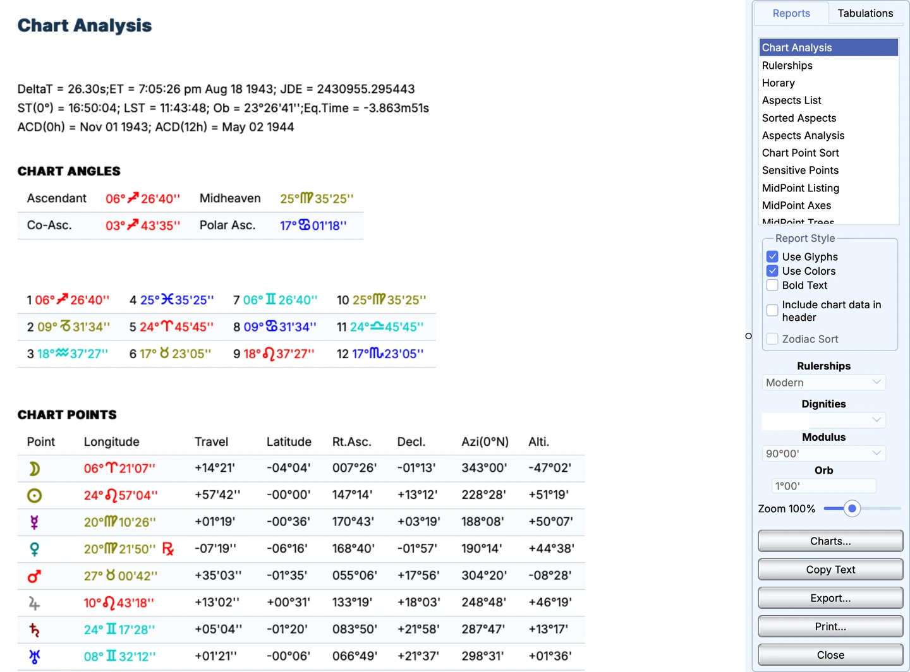The height and width of the screenshot is (672, 910).
Task: Click the Charts... button
Action: coord(830,541)
